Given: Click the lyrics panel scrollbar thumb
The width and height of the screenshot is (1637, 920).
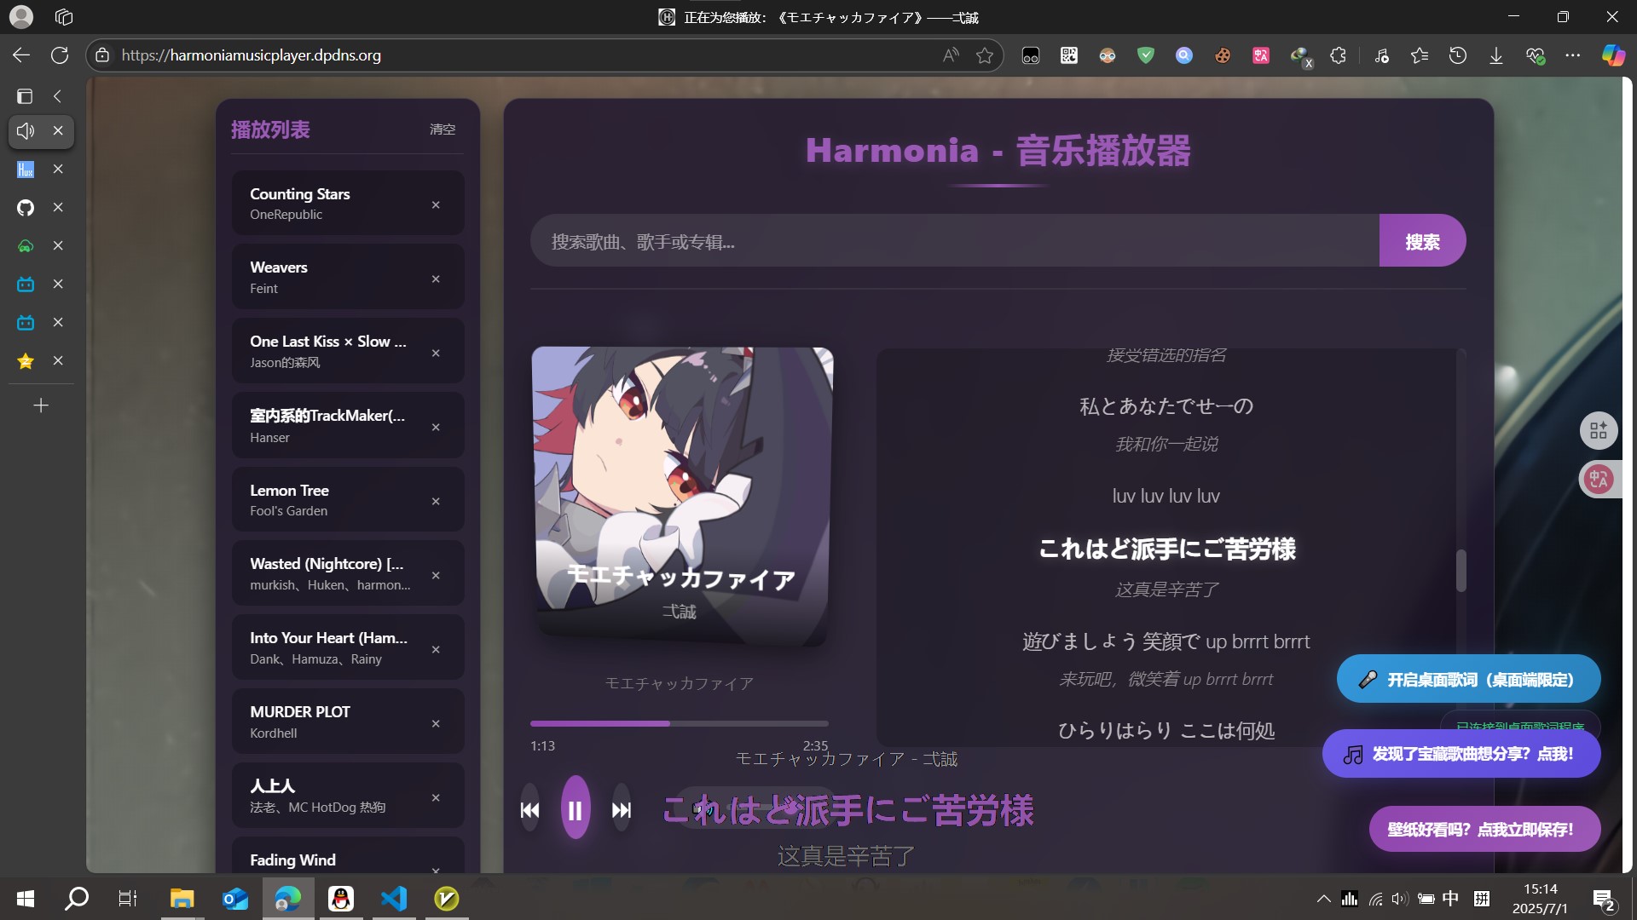Looking at the screenshot, I should coord(1461,570).
